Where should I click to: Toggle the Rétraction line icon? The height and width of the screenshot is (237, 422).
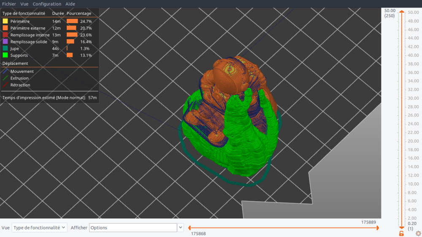pyautogui.click(x=5, y=85)
